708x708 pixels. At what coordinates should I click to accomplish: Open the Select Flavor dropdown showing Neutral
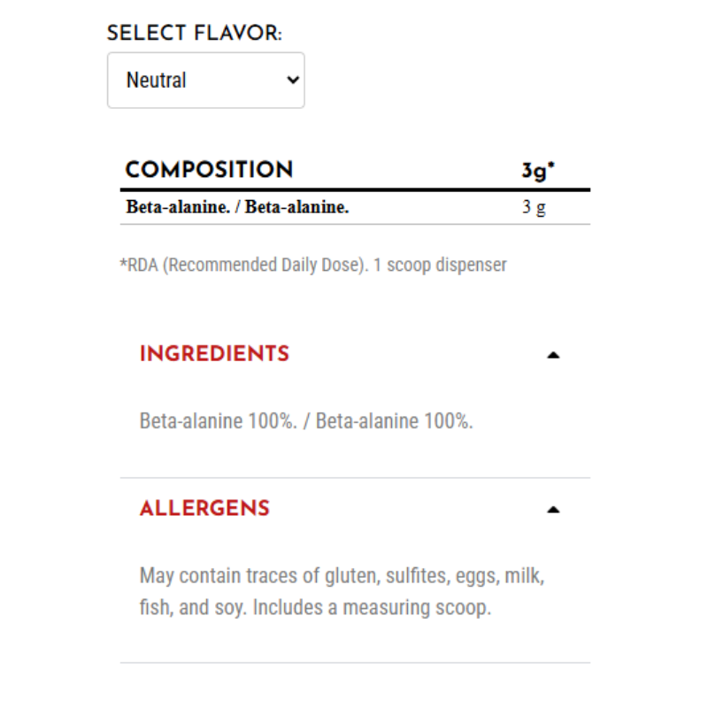pos(205,81)
